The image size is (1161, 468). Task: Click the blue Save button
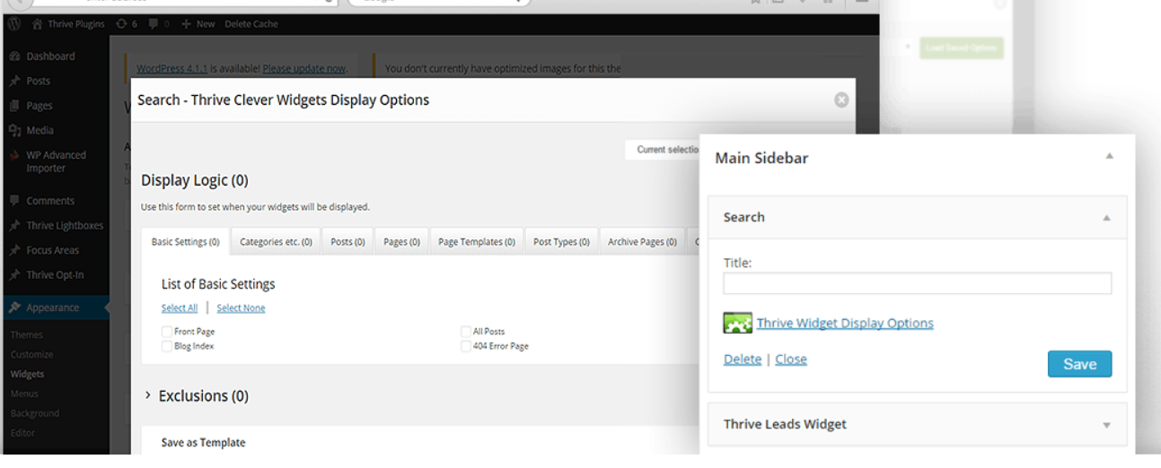tap(1079, 364)
